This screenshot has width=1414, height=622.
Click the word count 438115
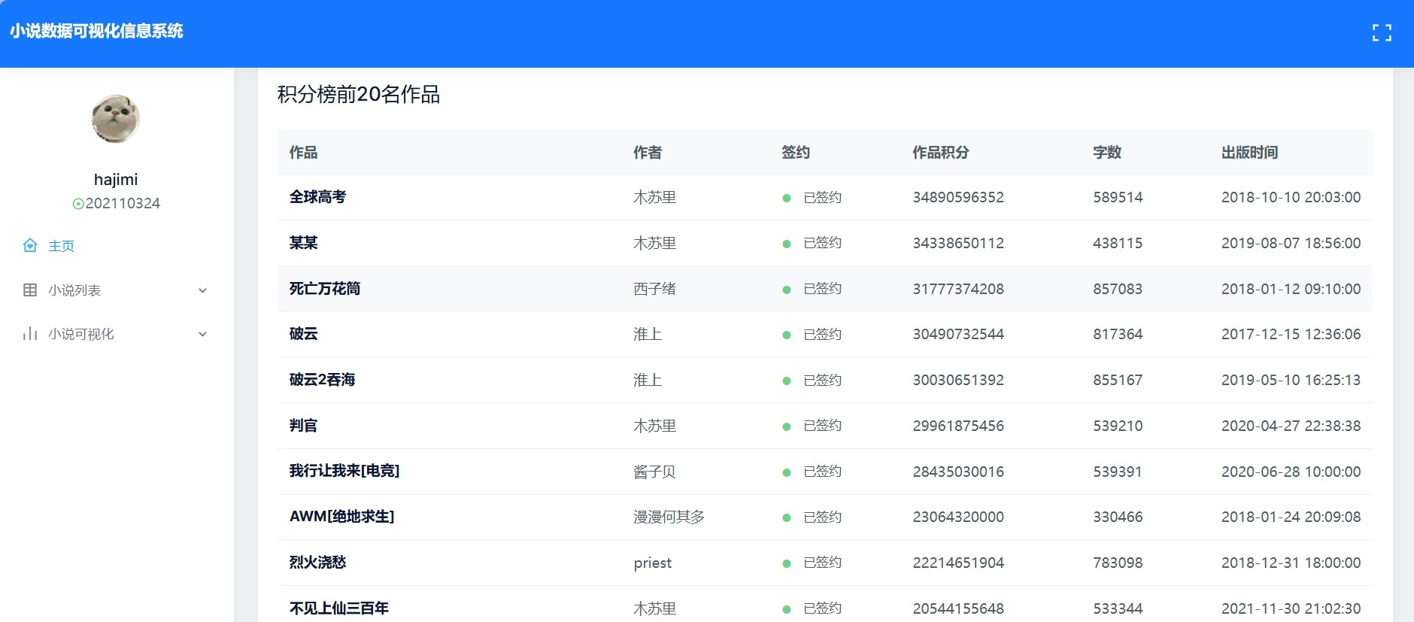1118,243
